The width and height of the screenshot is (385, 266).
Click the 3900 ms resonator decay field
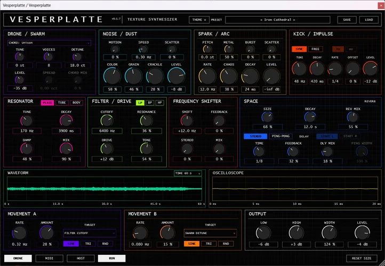point(66,131)
